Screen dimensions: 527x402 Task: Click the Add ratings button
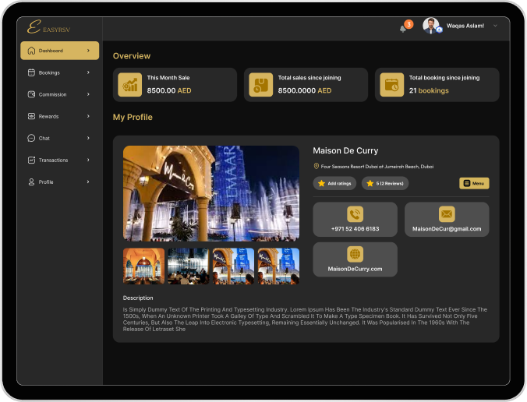pos(334,183)
